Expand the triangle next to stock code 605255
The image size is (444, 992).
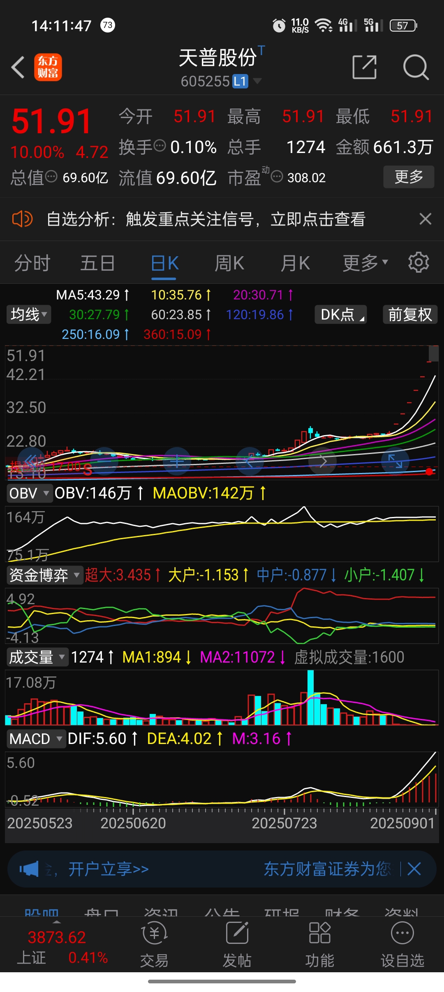pos(257,81)
